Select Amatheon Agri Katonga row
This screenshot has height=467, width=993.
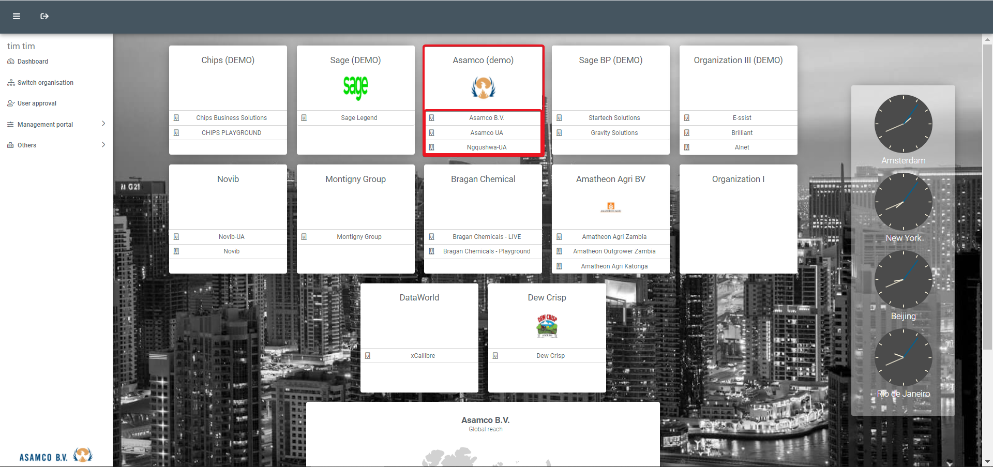tap(611, 266)
